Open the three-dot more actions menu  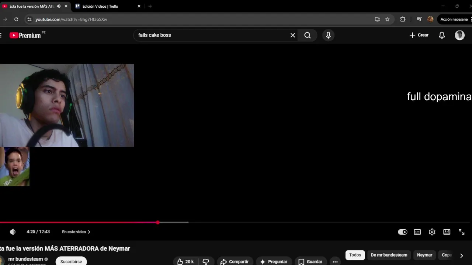click(335, 262)
